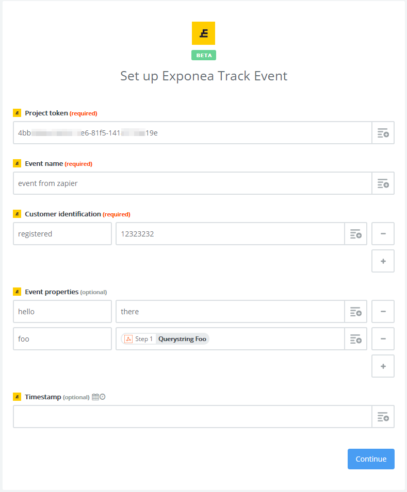Remove the foo event property row
407x492 pixels.
coord(383,339)
